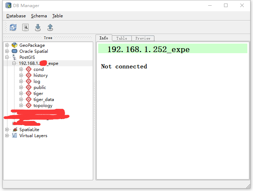The image size is (253, 191).
Task: Select Virtual Layers in the tree
Action: (33, 136)
